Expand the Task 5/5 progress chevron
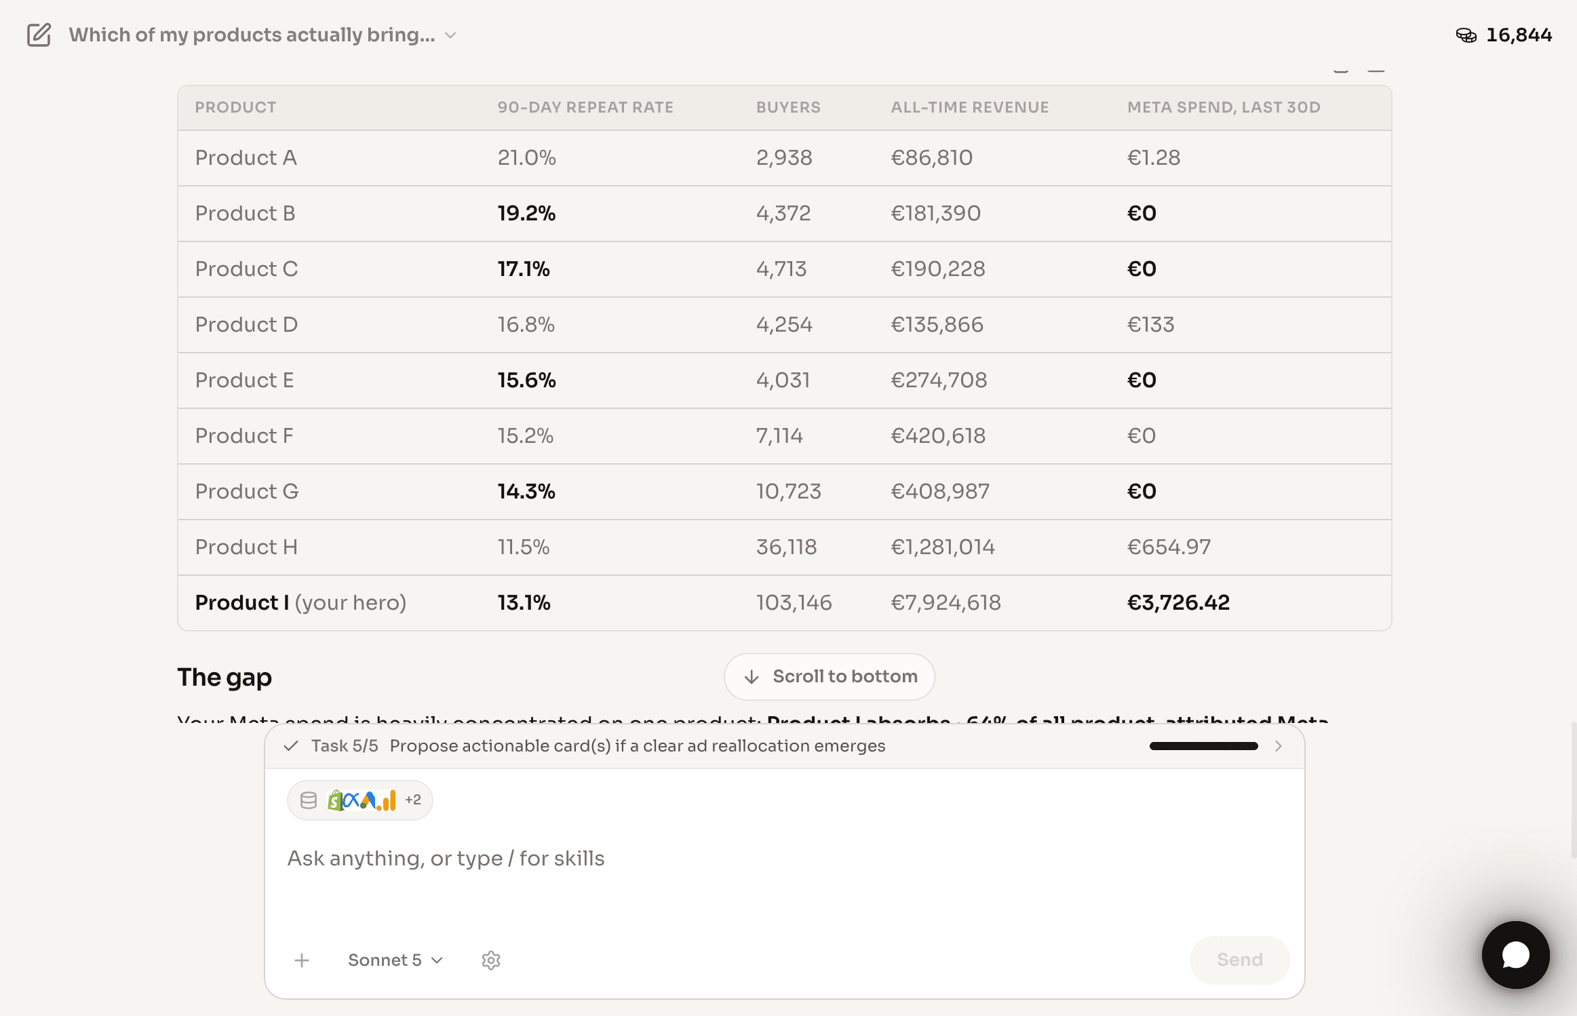 point(1278,746)
